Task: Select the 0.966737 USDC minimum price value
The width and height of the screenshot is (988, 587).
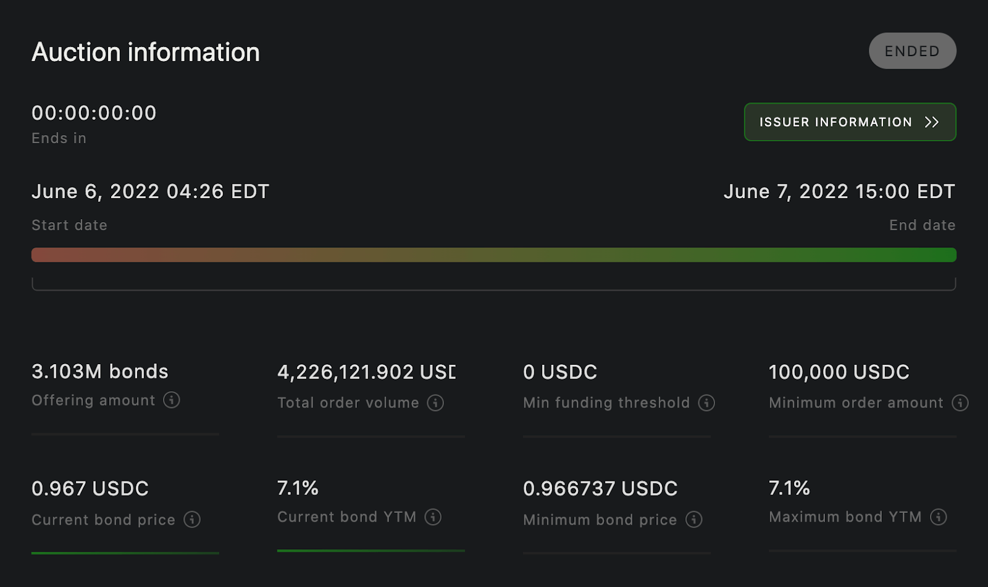Action: (x=600, y=488)
